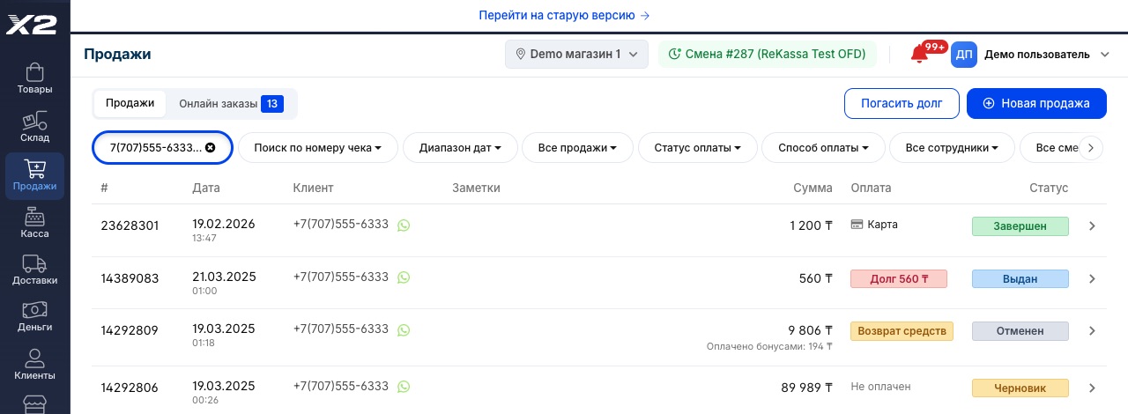Switch to Продажи tab
1128x414 pixels.
tap(130, 103)
